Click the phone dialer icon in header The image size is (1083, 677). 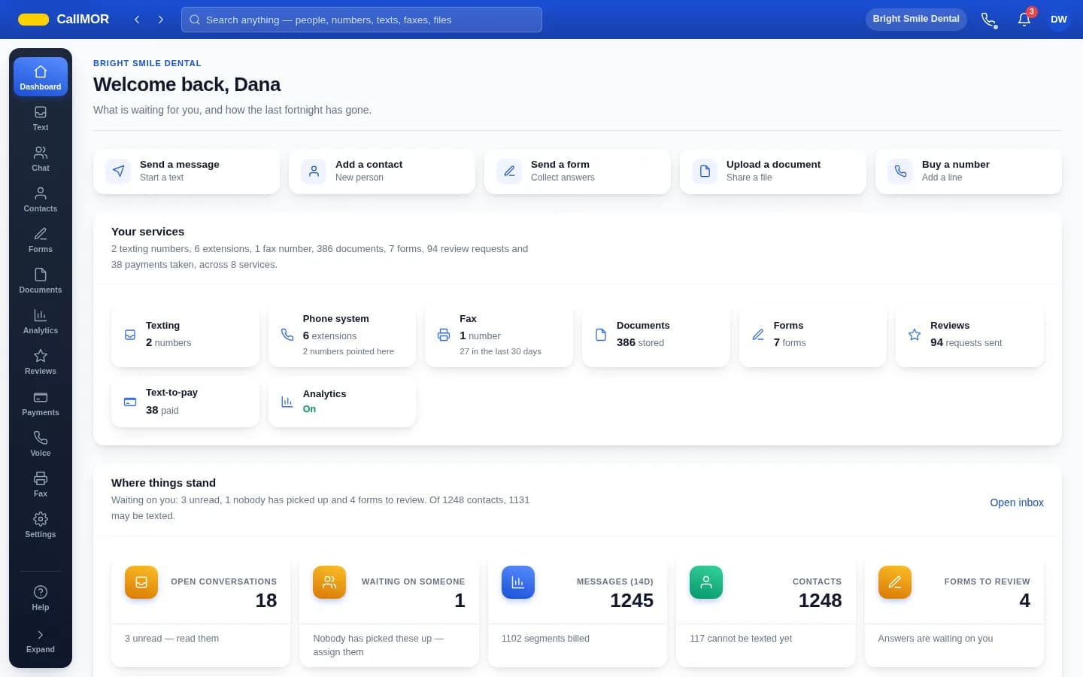click(989, 20)
